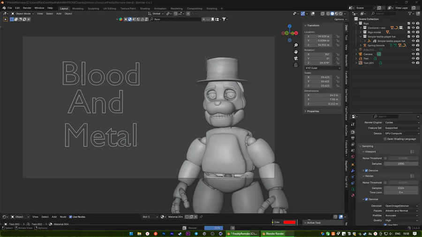Clear the floor search filter text

tap(203, 19)
